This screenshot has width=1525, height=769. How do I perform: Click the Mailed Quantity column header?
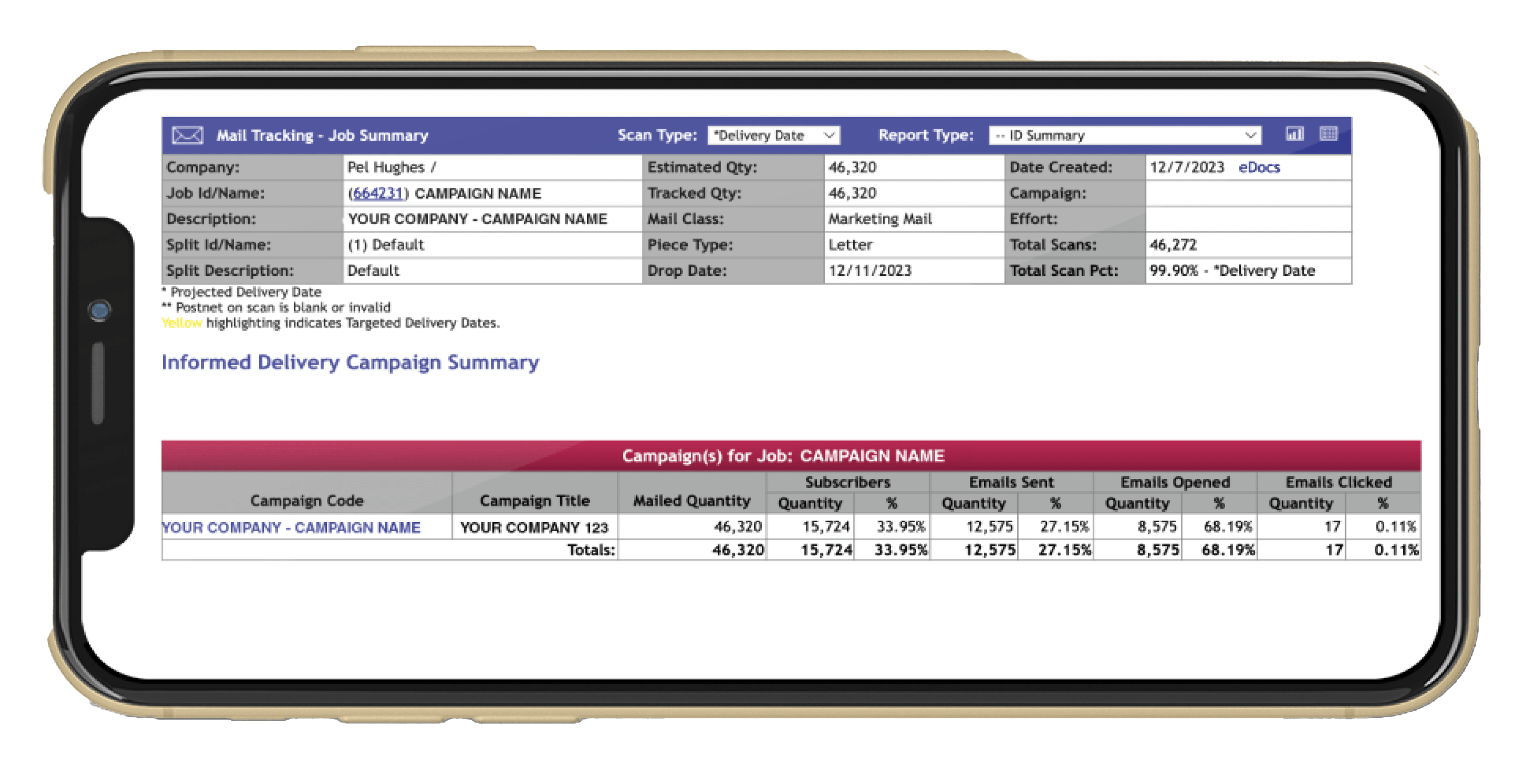(x=692, y=501)
